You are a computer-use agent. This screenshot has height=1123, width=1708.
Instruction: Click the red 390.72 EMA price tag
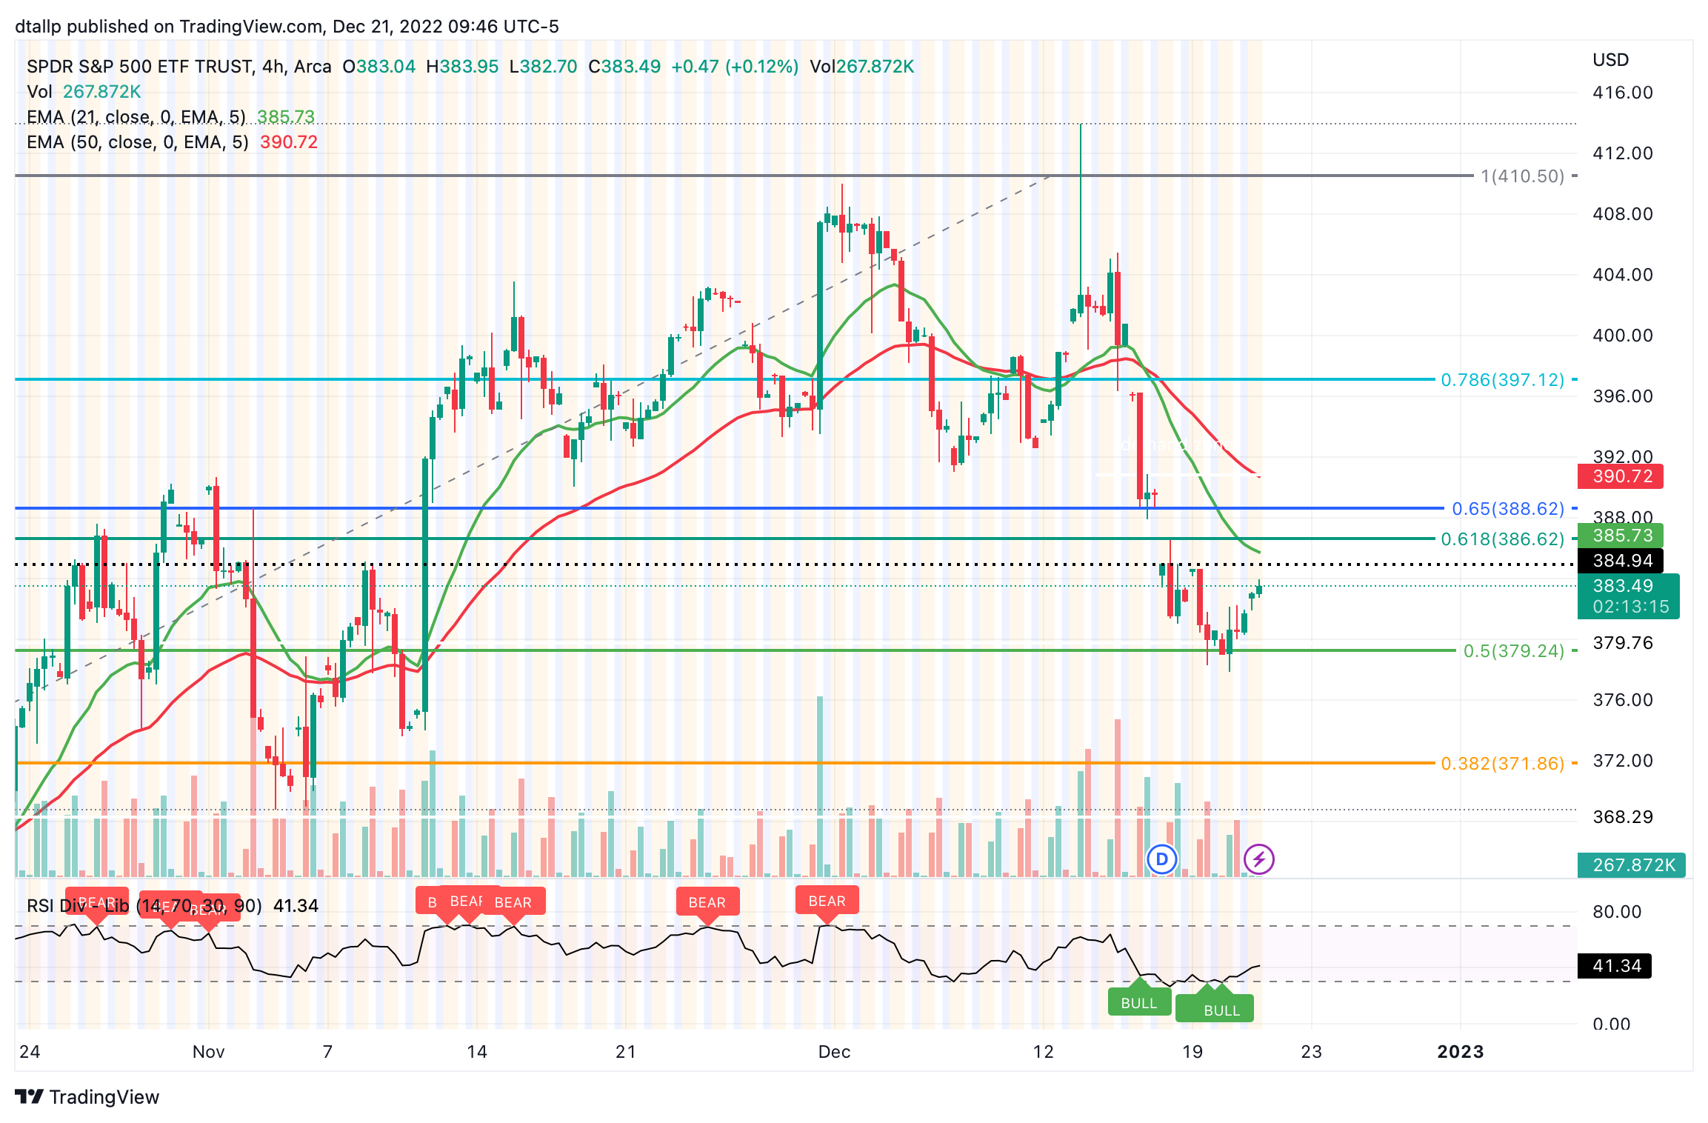1621,476
